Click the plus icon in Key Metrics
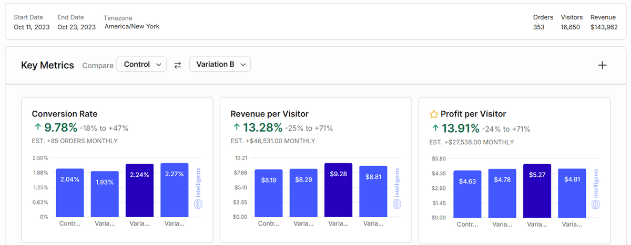 tap(603, 65)
